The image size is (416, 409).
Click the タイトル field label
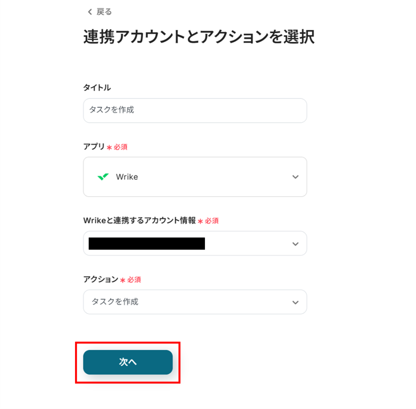pyautogui.click(x=97, y=87)
